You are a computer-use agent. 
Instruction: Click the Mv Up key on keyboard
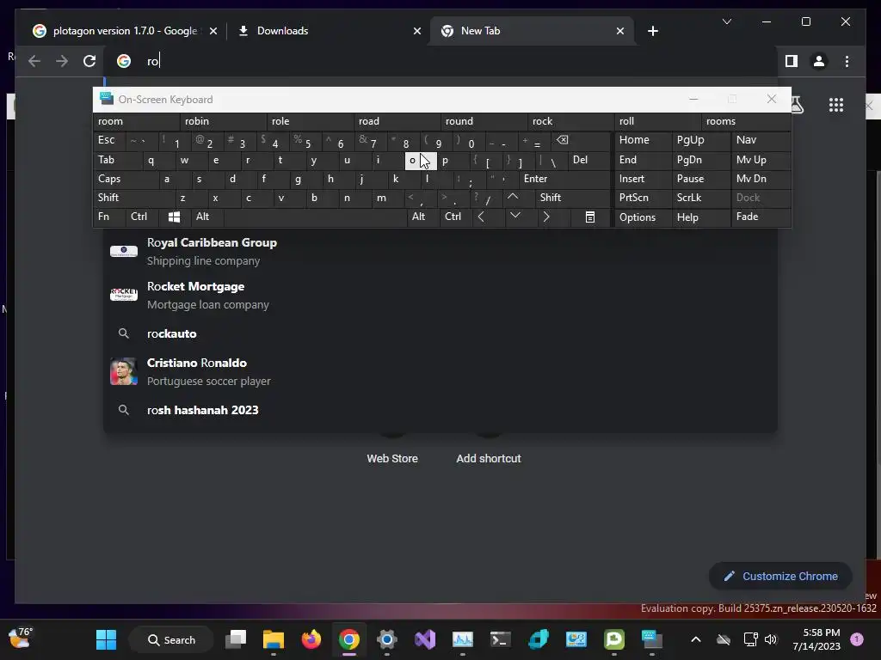(761, 160)
